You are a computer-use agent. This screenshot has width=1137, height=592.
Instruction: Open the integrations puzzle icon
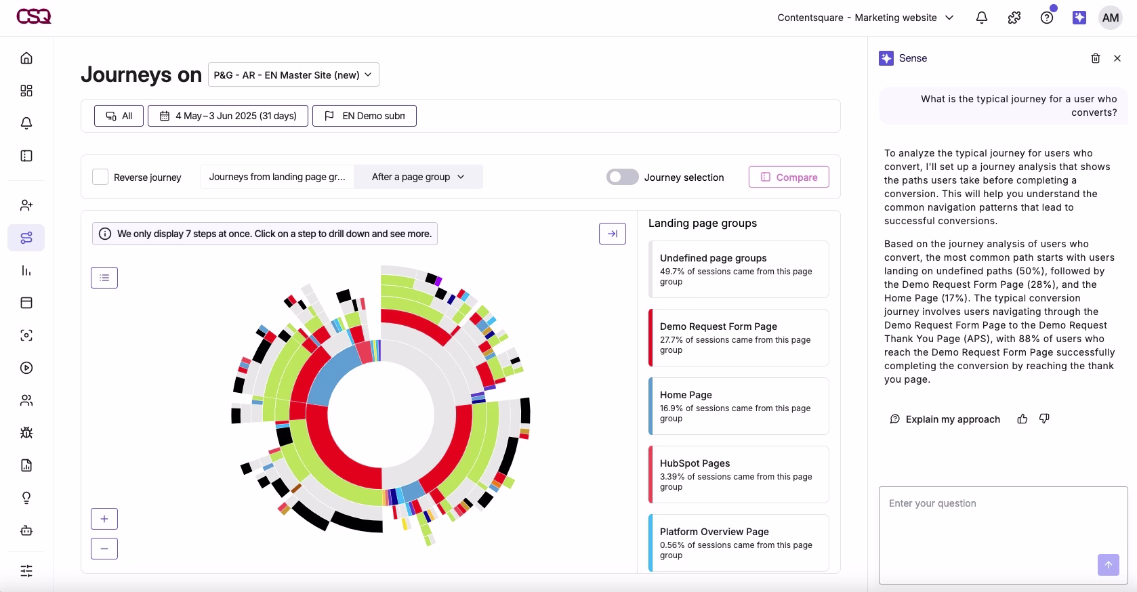1014,18
